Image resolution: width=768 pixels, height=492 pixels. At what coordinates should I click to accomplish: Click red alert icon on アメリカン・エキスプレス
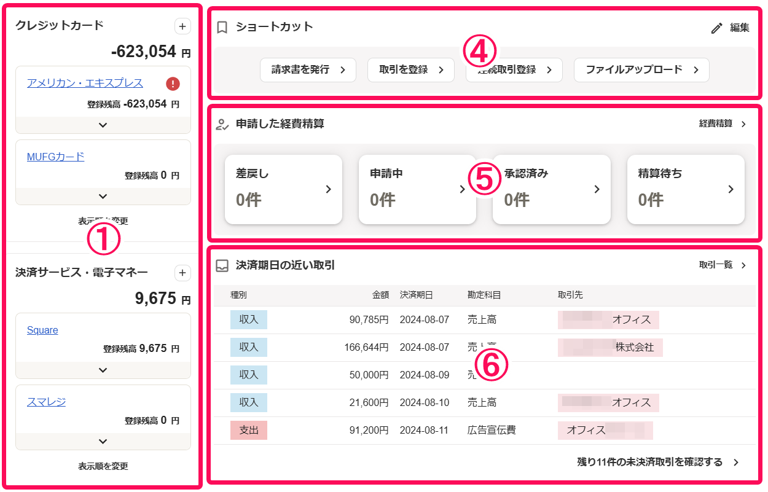pyautogui.click(x=173, y=84)
